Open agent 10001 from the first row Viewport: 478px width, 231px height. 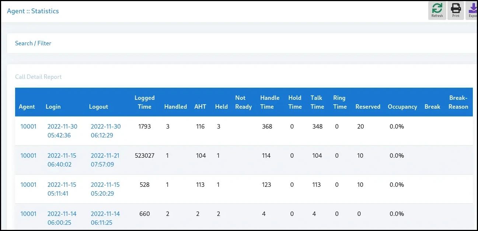coord(28,126)
